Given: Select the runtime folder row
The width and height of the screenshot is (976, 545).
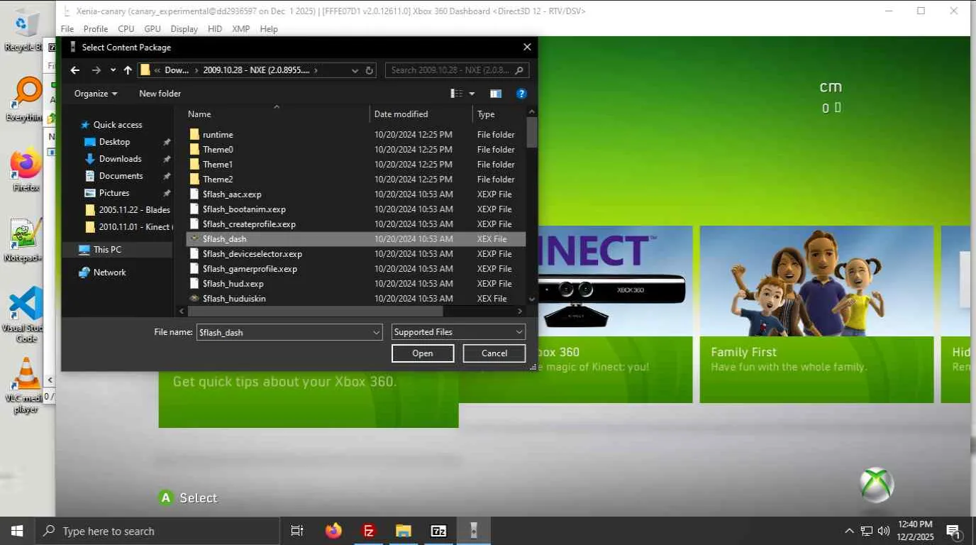Looking at the screenshot, I should pos(355,135).
